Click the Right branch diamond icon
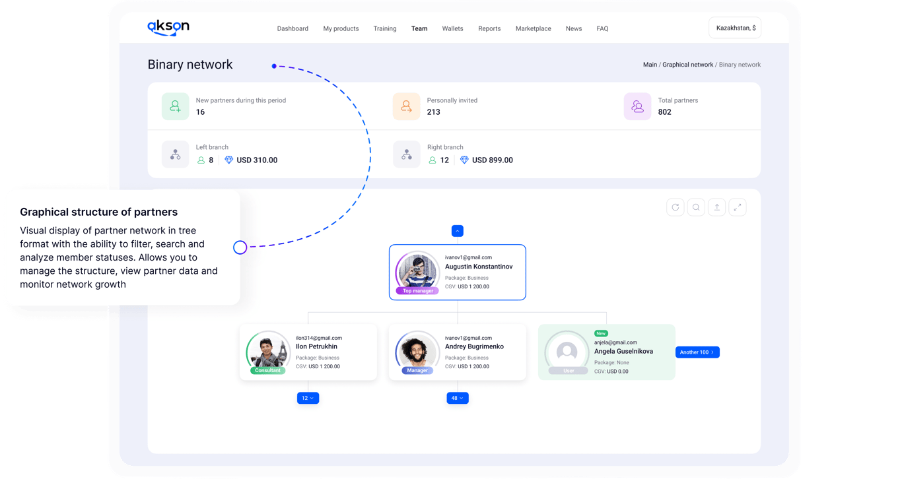This screenshot has height=485, width=902. [x=464, y=160]
